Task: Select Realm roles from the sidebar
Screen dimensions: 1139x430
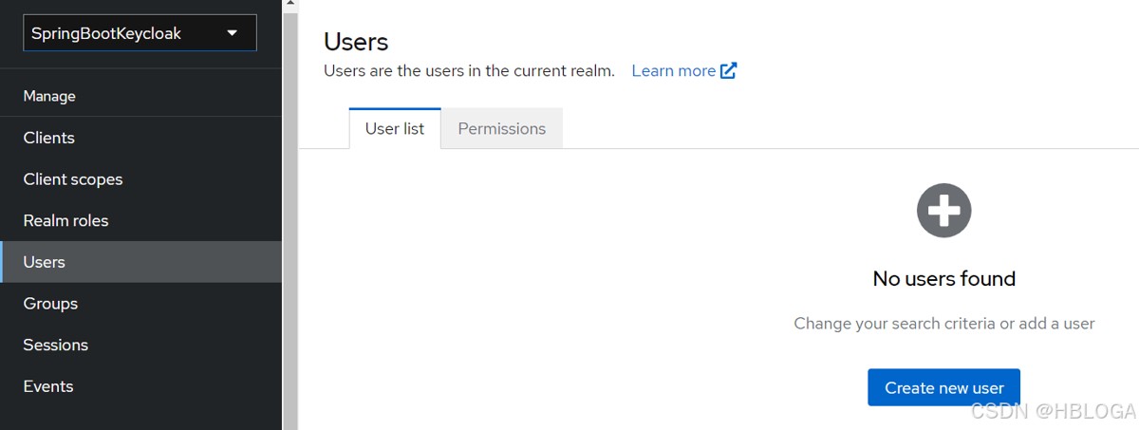Action: (x=66, y=220)
